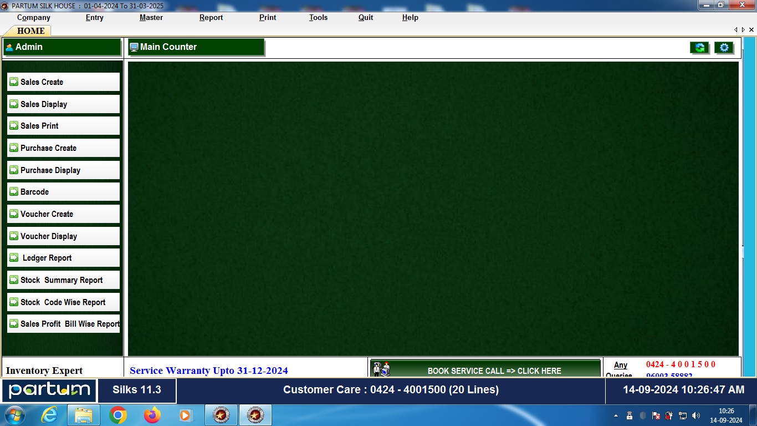Click the Silks 11.3 version label
This screenshot has height=426, width=757.
point(137,390)
